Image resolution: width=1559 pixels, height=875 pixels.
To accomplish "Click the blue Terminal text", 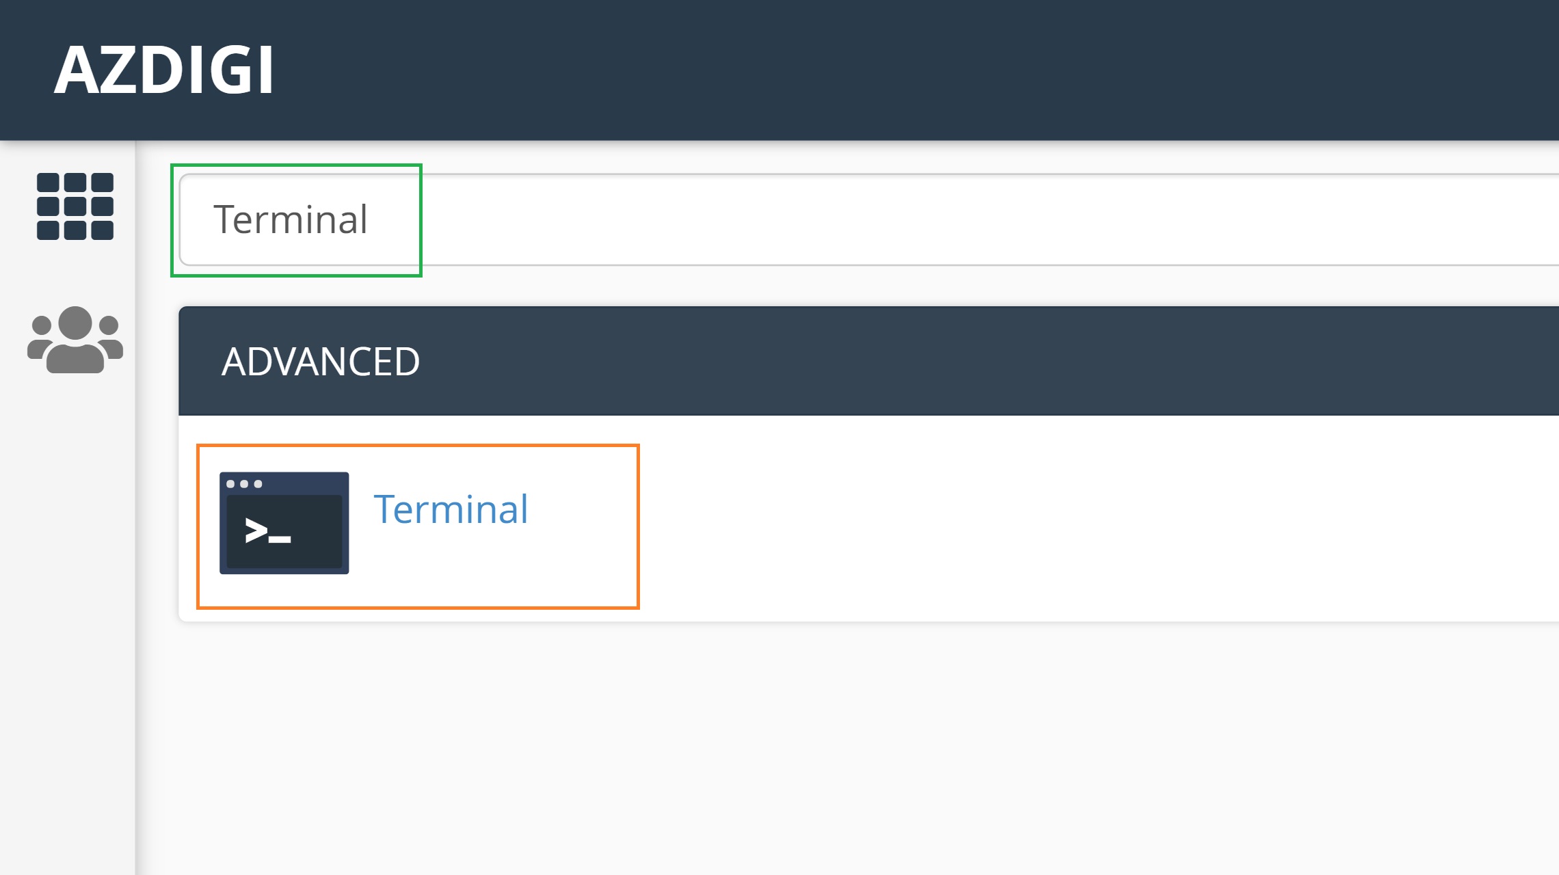I will click(x=451, y=509).
